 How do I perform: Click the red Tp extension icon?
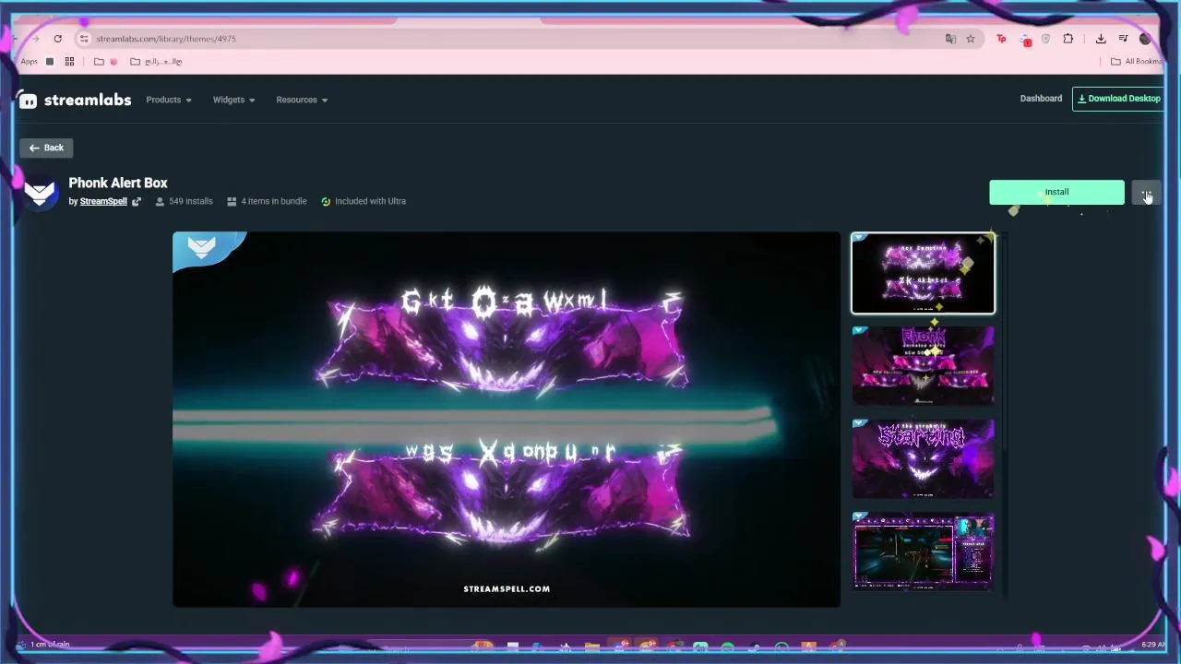click(x=1001, y=39)
